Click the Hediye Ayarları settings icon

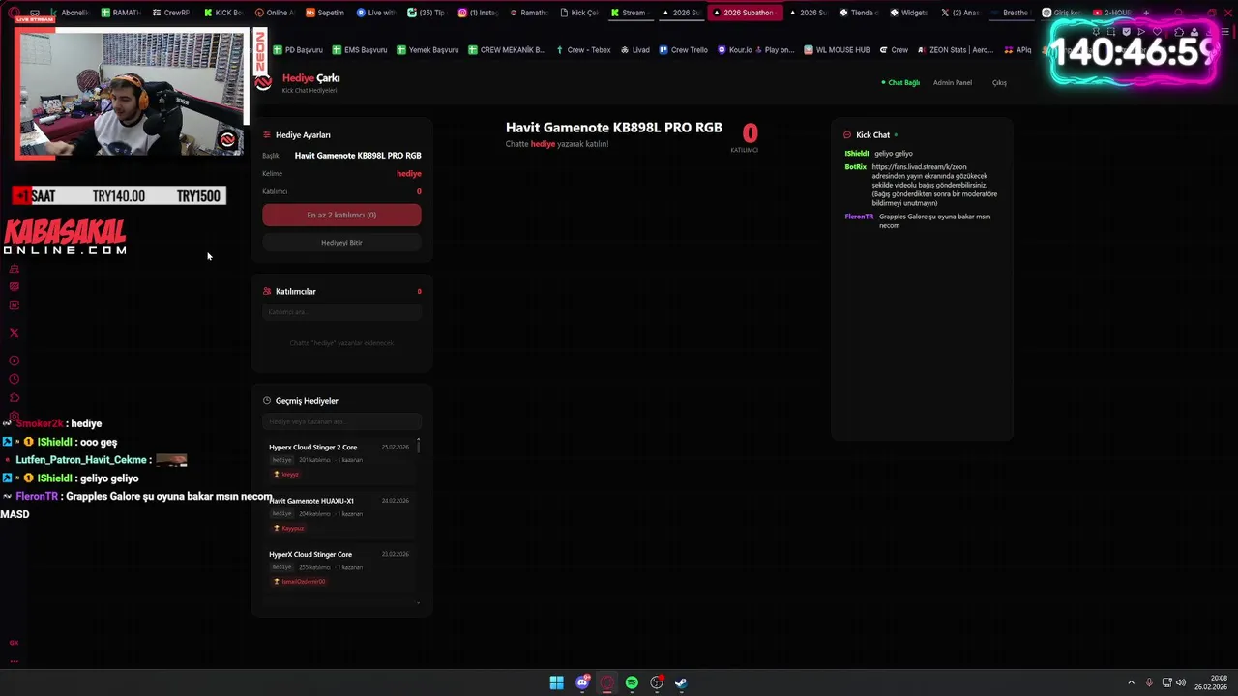(x=267, y=135)
